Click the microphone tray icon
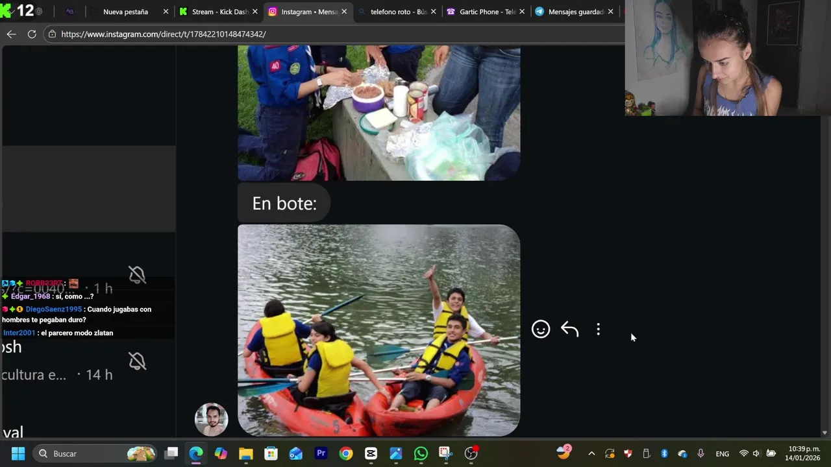Viewport: 831px width, 467px height. [x=701, y=454]
